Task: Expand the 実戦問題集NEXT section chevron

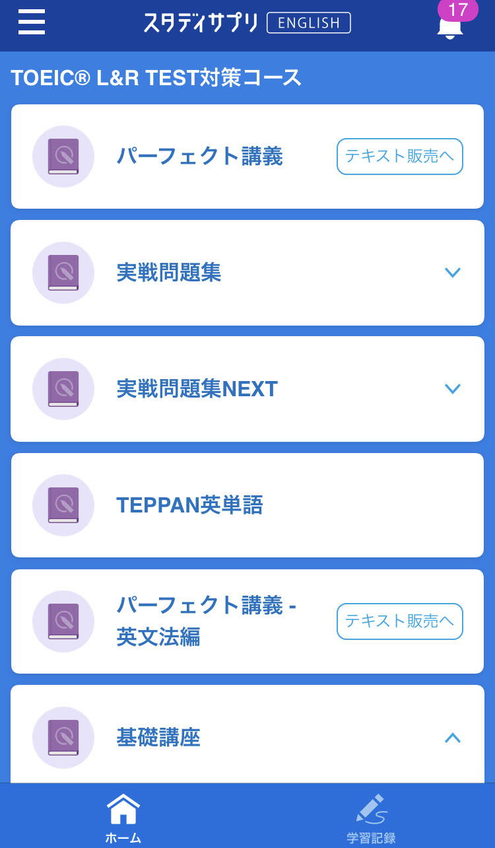Action: 452,389
